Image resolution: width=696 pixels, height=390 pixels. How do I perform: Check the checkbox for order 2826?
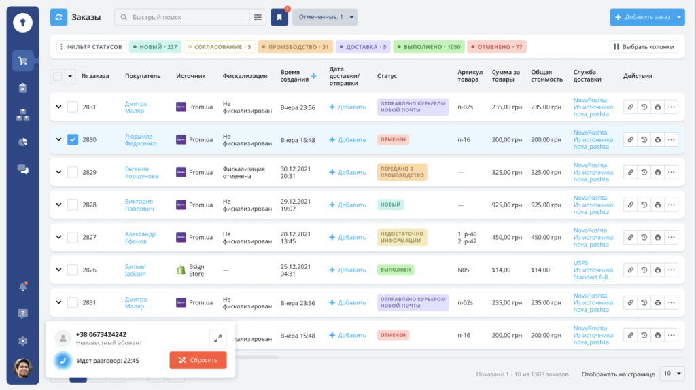[x=73, y=270]
